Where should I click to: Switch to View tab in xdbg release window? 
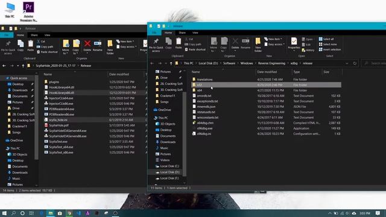pos(195,33)
